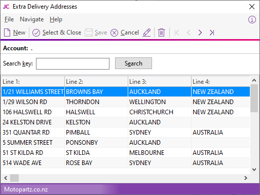Go to next record arrow
Image resolution: width=260 pixels, height=195 pixels.
[200, 32]
